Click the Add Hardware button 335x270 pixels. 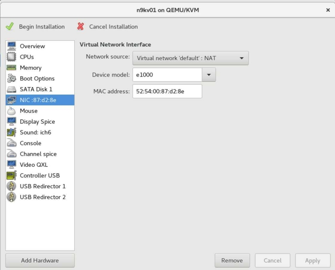40,261
